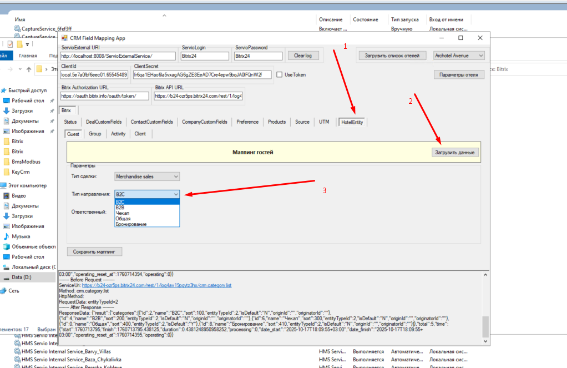The height and width of the screenshot is (368, 567).
Task: Expand the deal type Merchandise sales dropdown
Action: pos(147,177)
